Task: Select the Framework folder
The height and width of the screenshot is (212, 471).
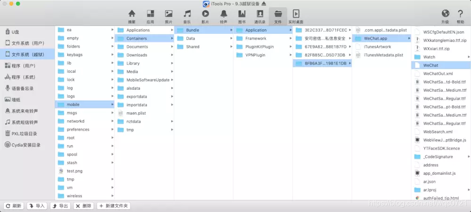Action: (263, 39)
